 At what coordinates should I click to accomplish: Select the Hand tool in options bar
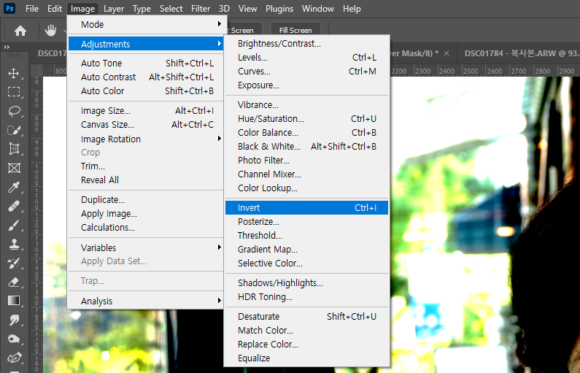point(50,31)
